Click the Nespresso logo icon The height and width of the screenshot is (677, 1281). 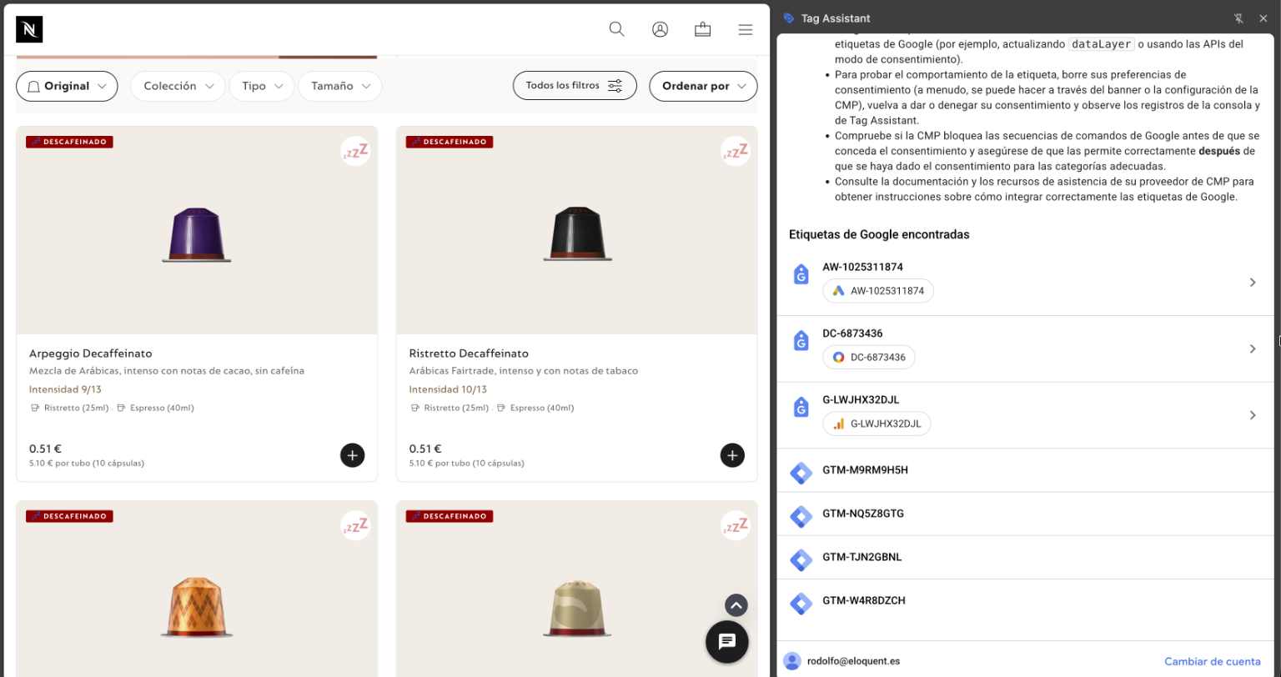[x=29, y=29]
